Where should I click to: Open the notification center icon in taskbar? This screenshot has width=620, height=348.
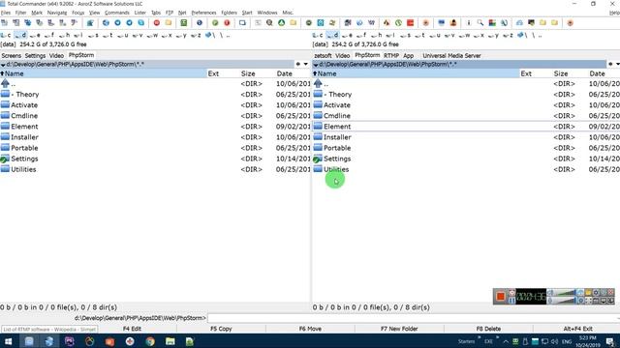click(609, 341)
